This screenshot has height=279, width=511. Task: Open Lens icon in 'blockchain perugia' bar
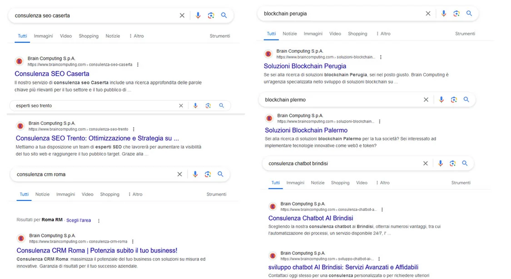(456, 13)
